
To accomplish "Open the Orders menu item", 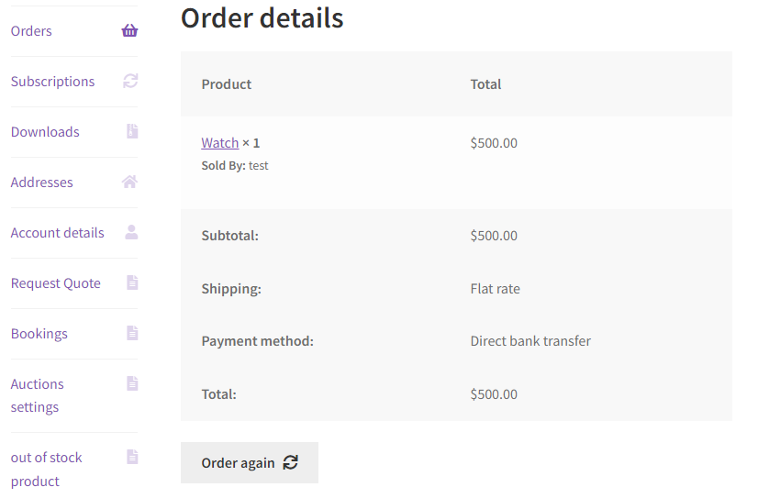I will pos(31,31).
